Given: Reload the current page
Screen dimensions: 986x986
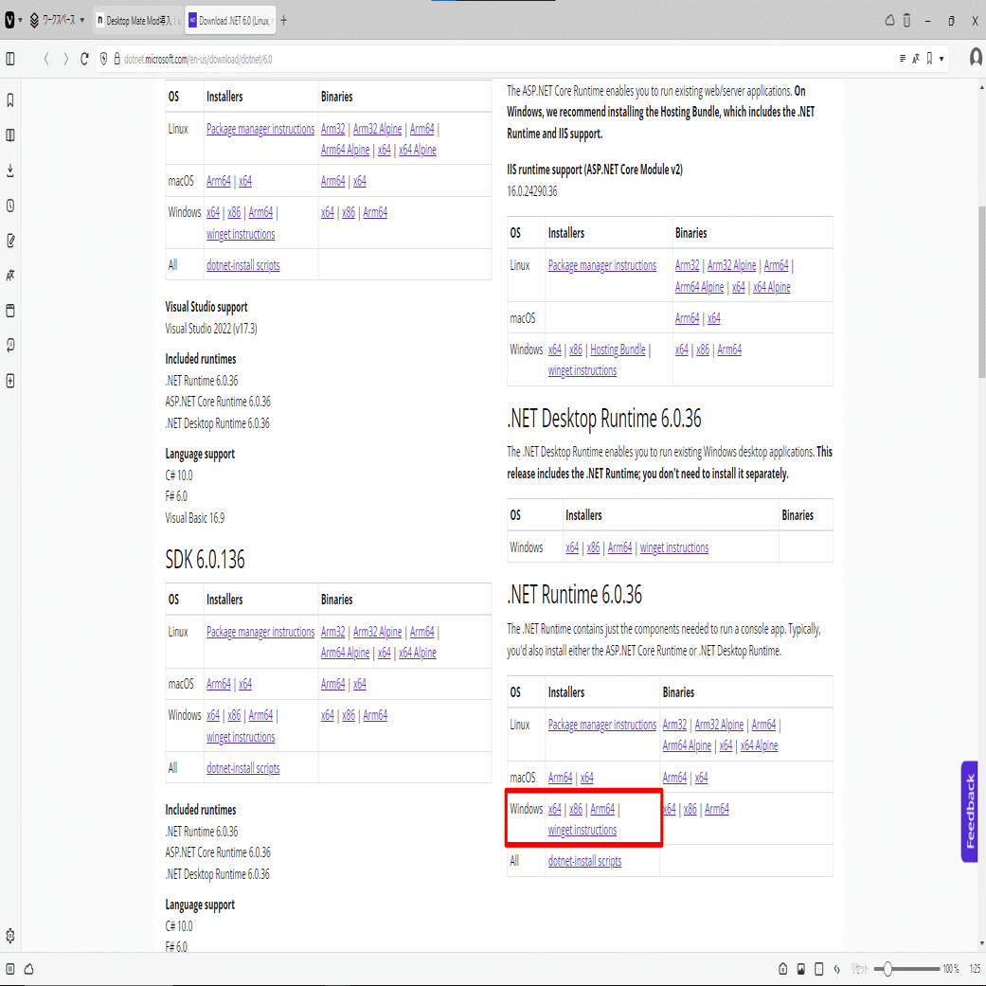Looking at the screenshot, I should click(84, 59).
